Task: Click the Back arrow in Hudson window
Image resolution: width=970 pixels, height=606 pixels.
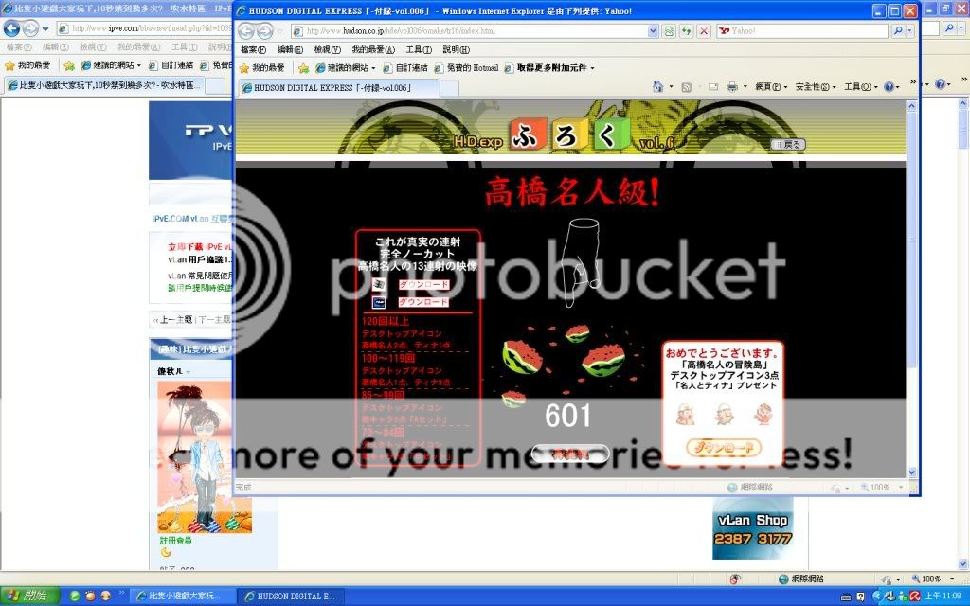Action: click(x=248, y=30)
